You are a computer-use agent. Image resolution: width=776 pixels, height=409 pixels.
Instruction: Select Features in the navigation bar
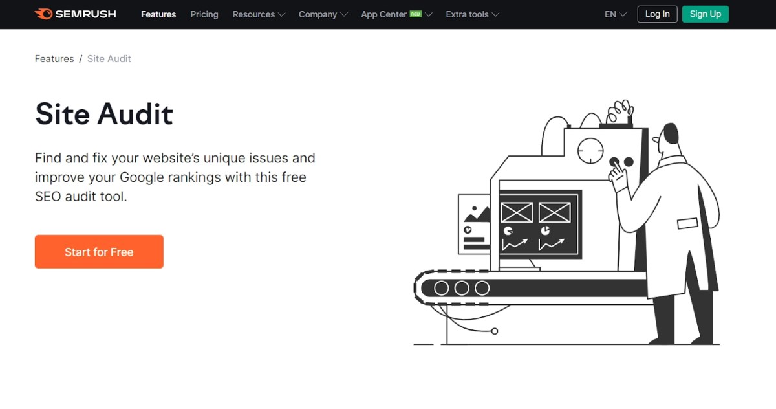158,14
